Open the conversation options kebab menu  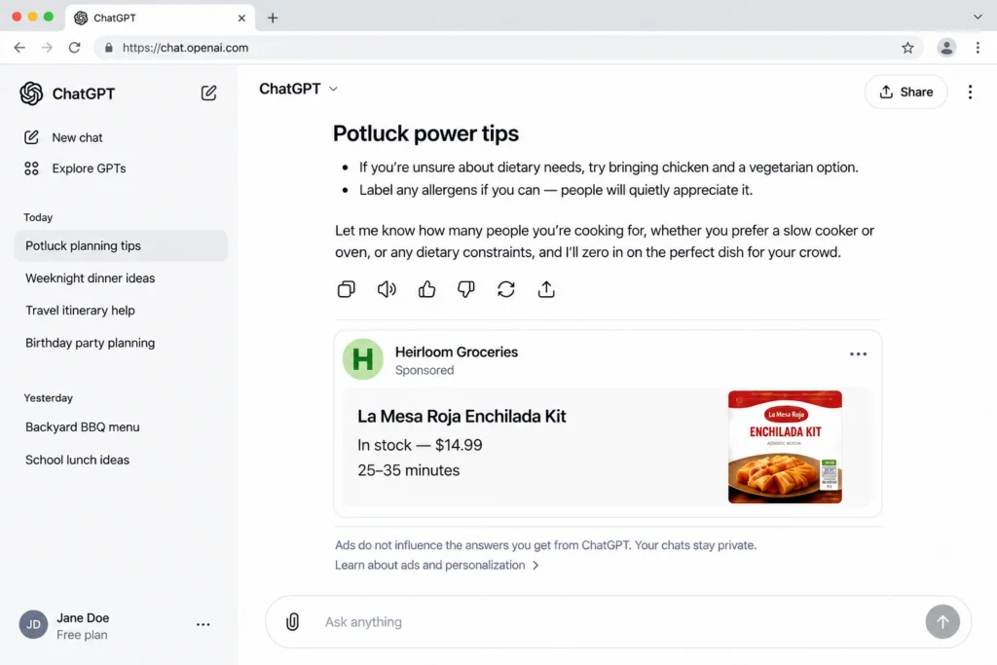click(x=970, y=92)
